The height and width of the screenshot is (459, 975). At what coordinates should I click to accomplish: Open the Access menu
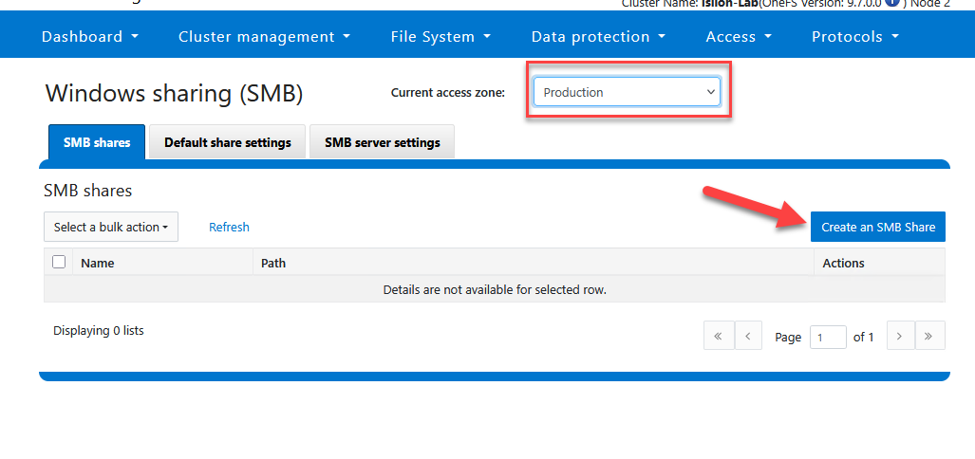[x=739, y=37]
